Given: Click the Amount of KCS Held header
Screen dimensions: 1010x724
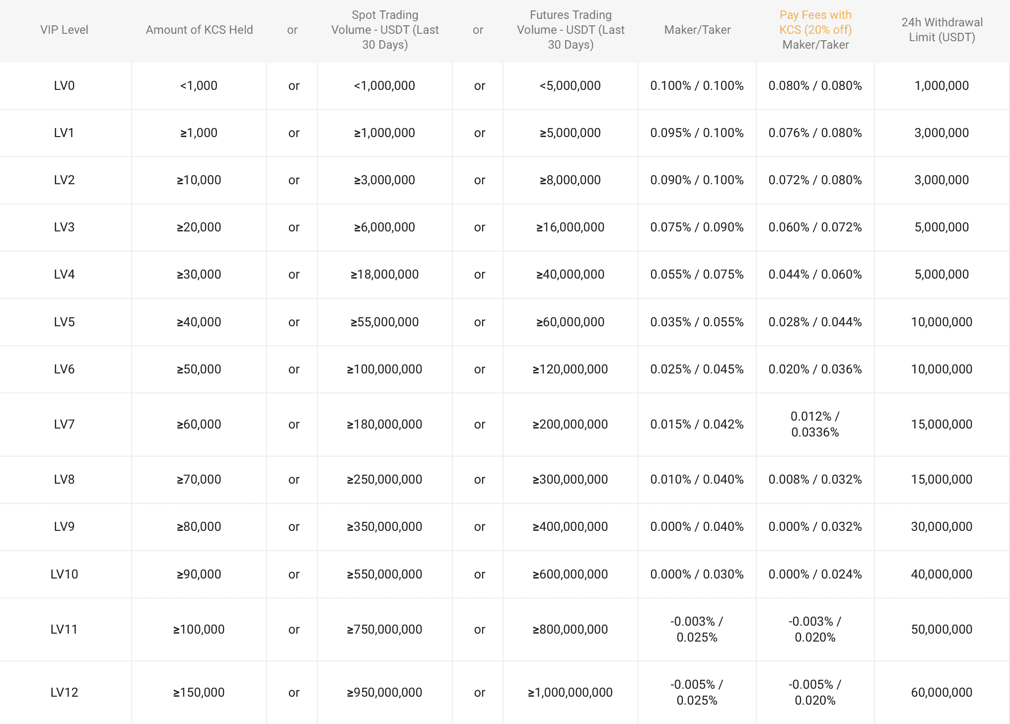Looking at the screenshot, I should point(199,30).
